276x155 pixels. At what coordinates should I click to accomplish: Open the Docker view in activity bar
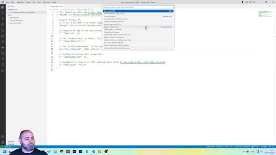pyautogui.click(x=3, y=47)
